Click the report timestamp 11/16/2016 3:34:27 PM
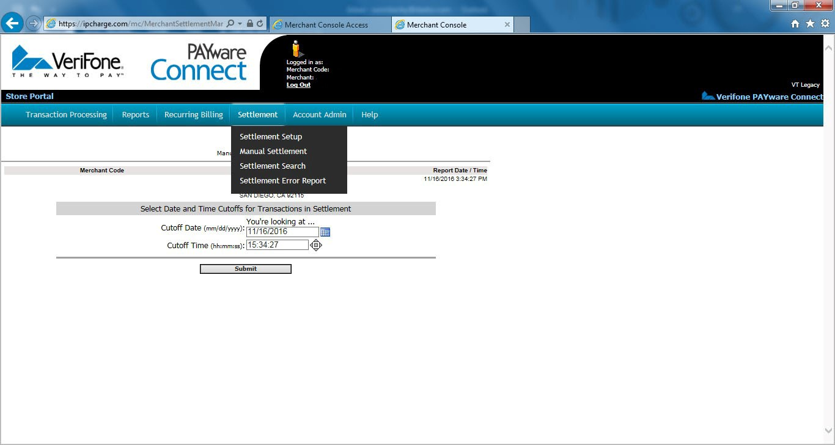The width and height of the screenshot is (835, 445). [x=455, y=179]
